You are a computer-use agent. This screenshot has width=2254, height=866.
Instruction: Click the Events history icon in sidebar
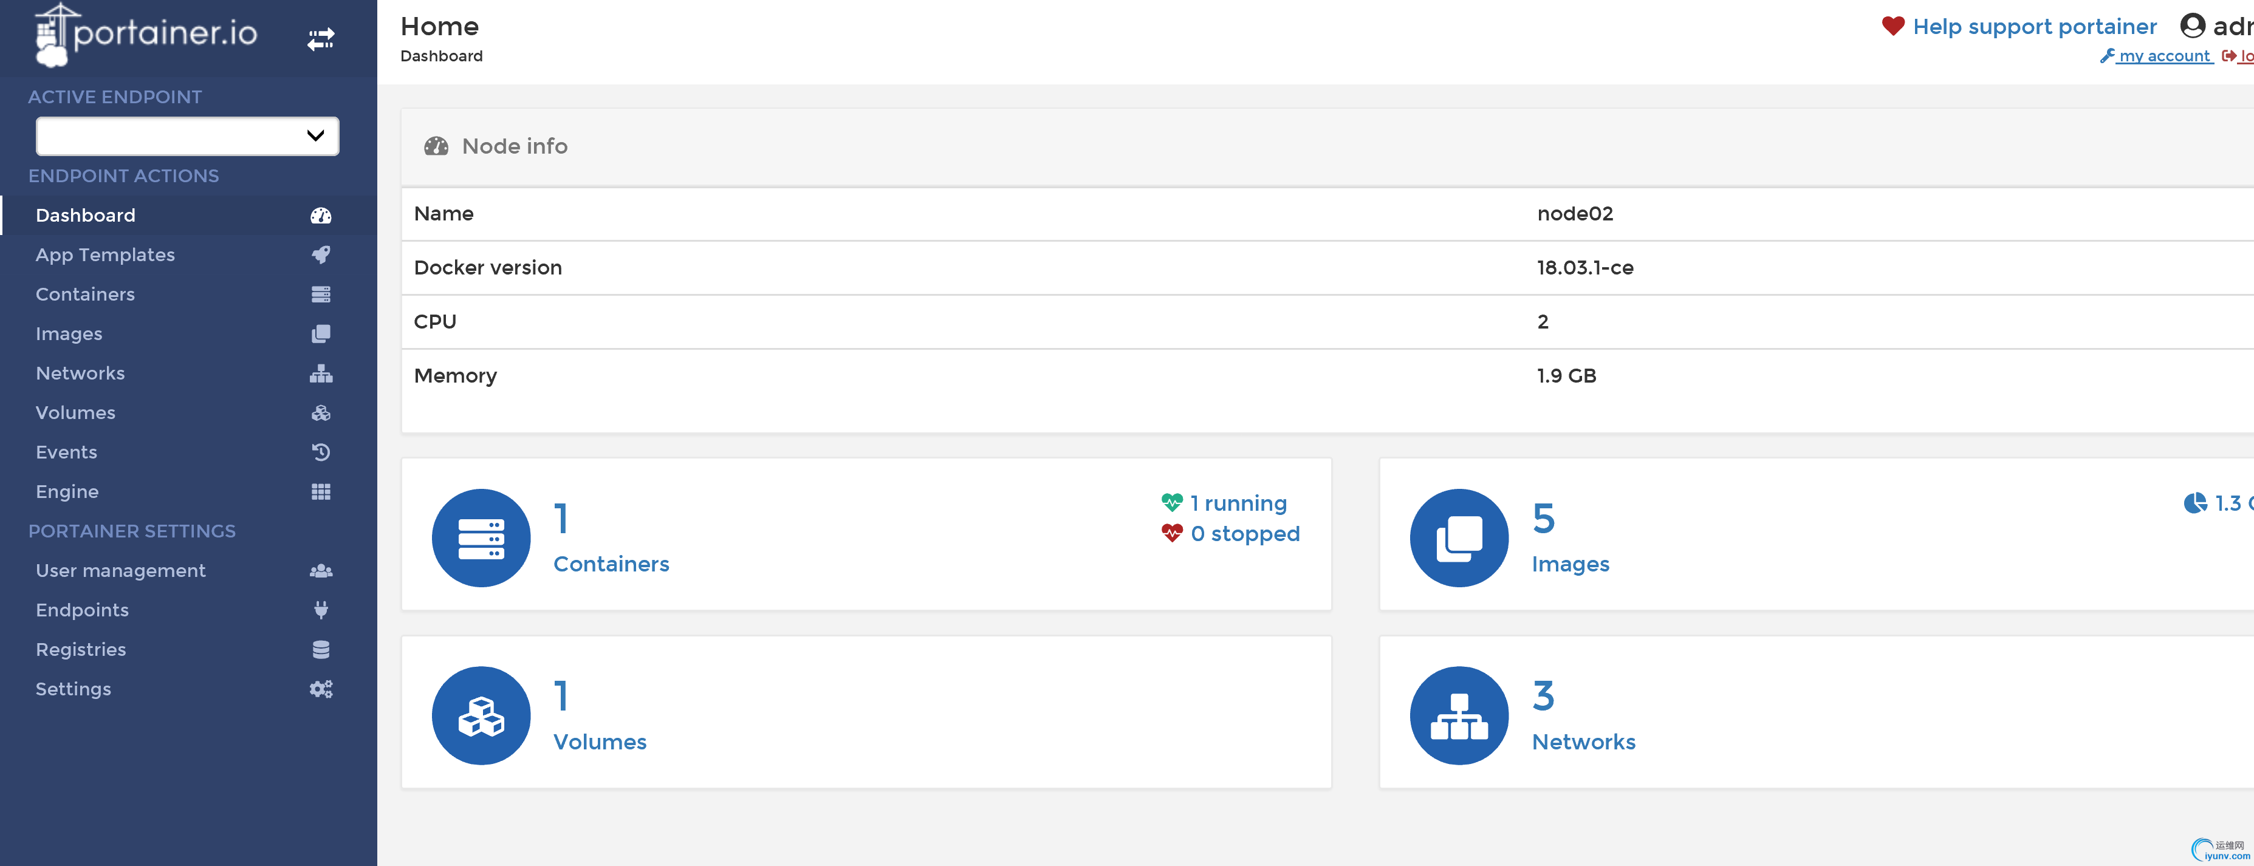pyautogui.click(x=320, y=452)
